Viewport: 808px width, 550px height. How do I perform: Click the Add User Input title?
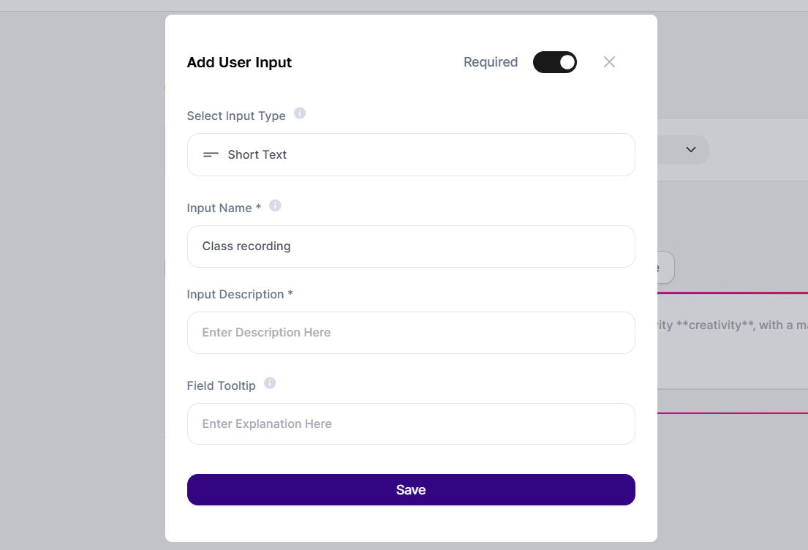tap(239, 62)
